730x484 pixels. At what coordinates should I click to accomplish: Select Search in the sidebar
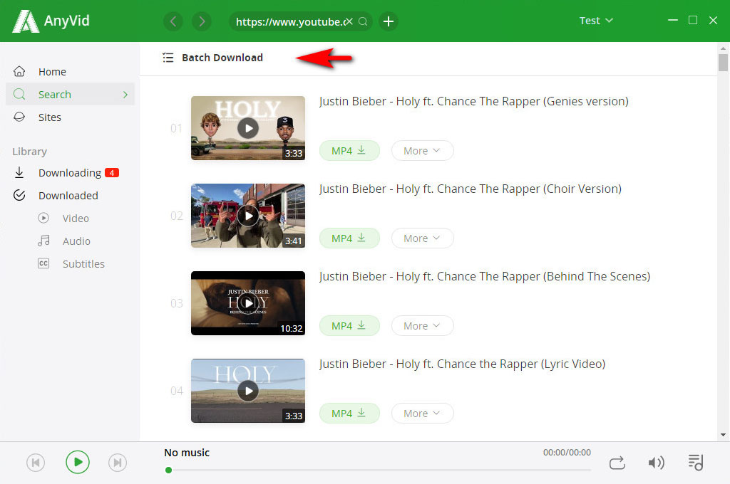click(71, 95)
